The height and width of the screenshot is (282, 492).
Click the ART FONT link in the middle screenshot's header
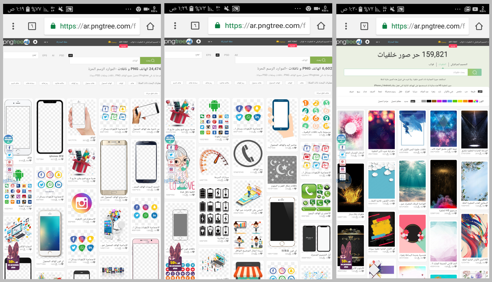click(x=292, y=41)
